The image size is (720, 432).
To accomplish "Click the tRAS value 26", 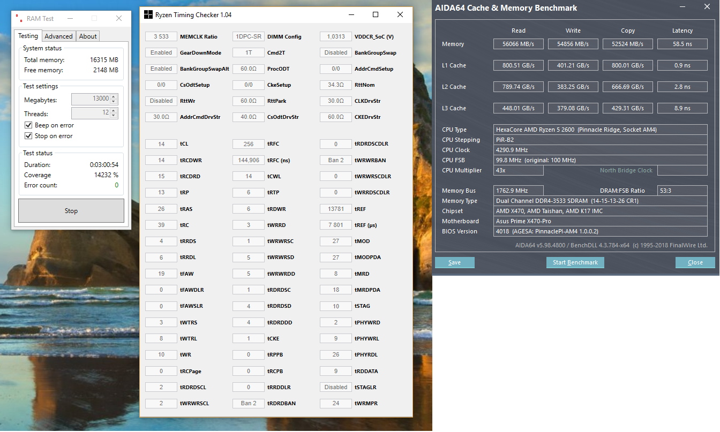I will coord(161,209).
